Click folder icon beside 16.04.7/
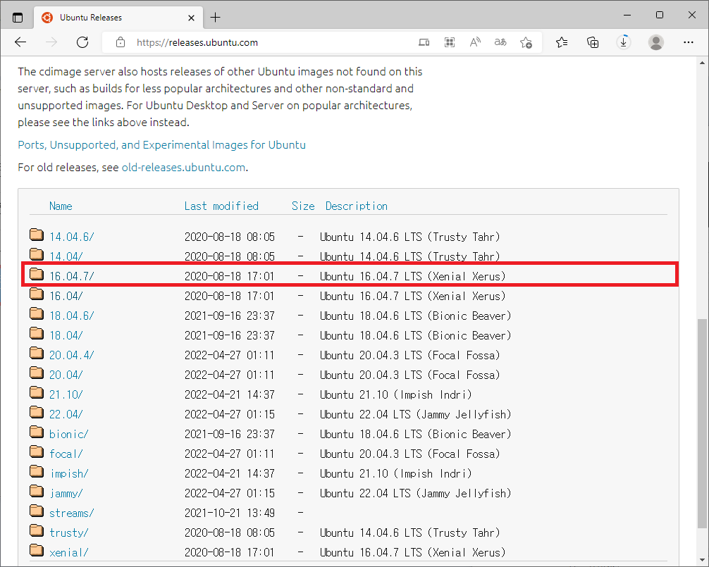The image size is (709, 567). click(x=37, y=274)
